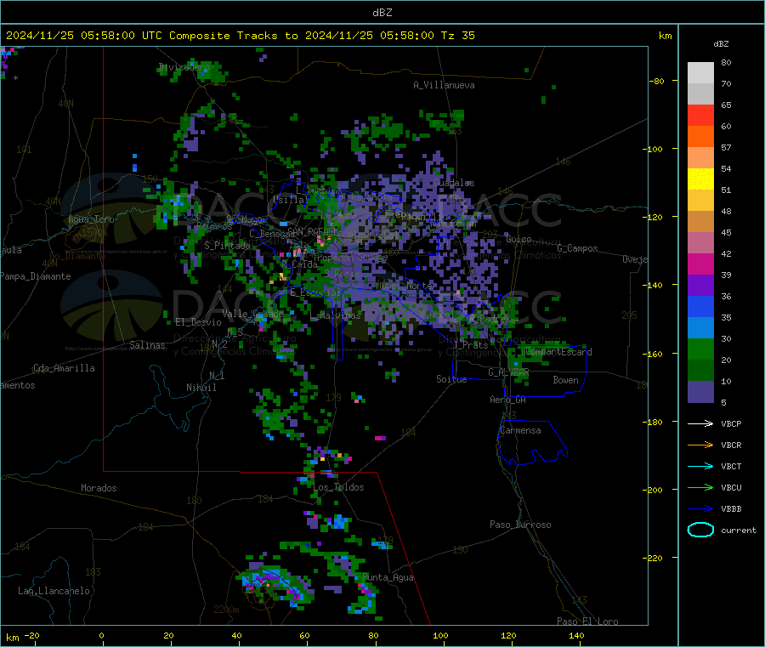Click the 'Bowen' map label
Image resolution: width=765 pixels, height=647 pixels.
565,379
